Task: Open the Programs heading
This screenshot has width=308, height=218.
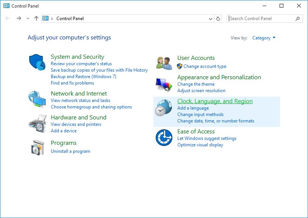Action: (x=64, y=143)
